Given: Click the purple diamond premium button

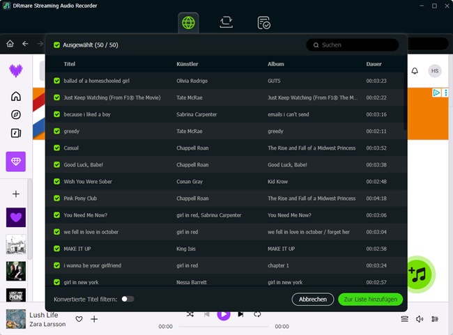Looking at the screenshot, I should click(x=16, y=162).
